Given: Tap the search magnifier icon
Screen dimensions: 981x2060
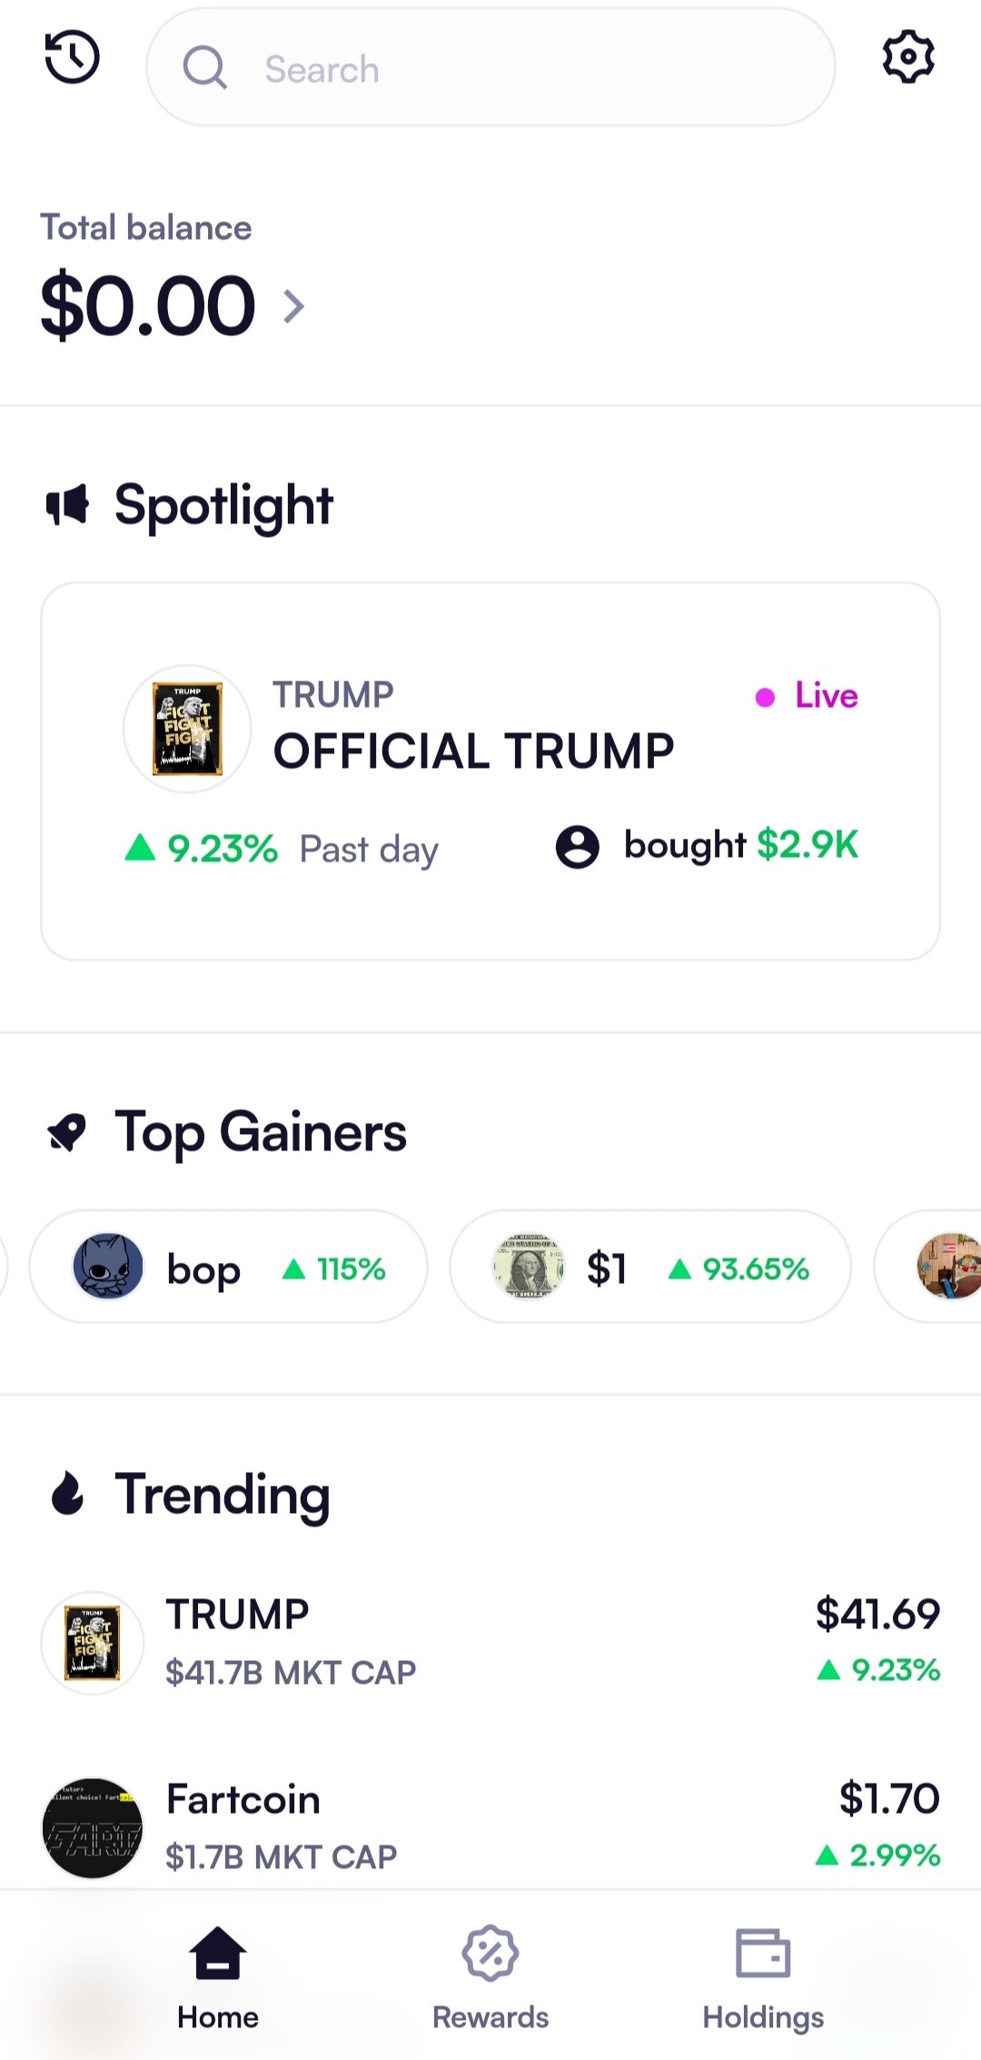Looking at the screenshot, I should click(205, 68).
